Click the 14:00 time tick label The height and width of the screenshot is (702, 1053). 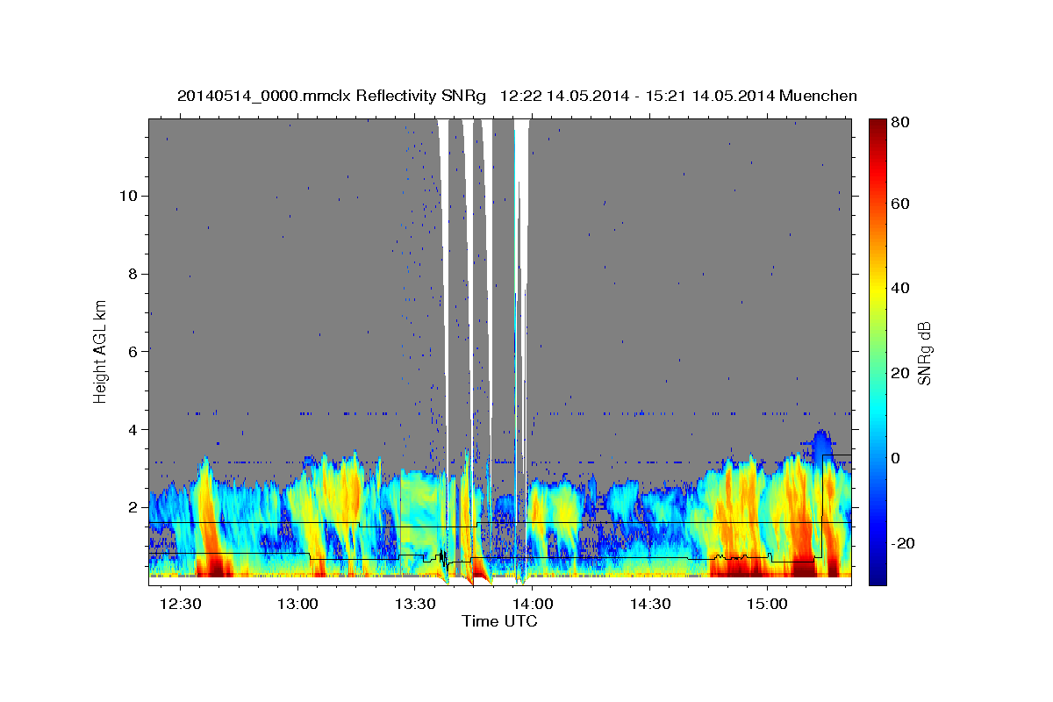point(532,605)
